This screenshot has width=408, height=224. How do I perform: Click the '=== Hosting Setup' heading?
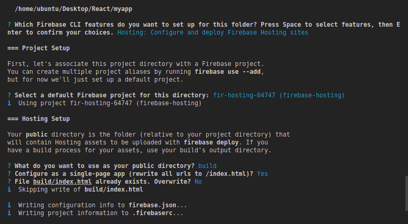[x=38, y=119]
